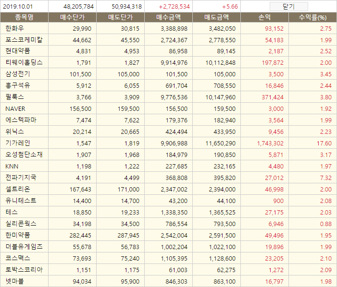Click 코스맥스 profit value 23,205

coord(274,259)
